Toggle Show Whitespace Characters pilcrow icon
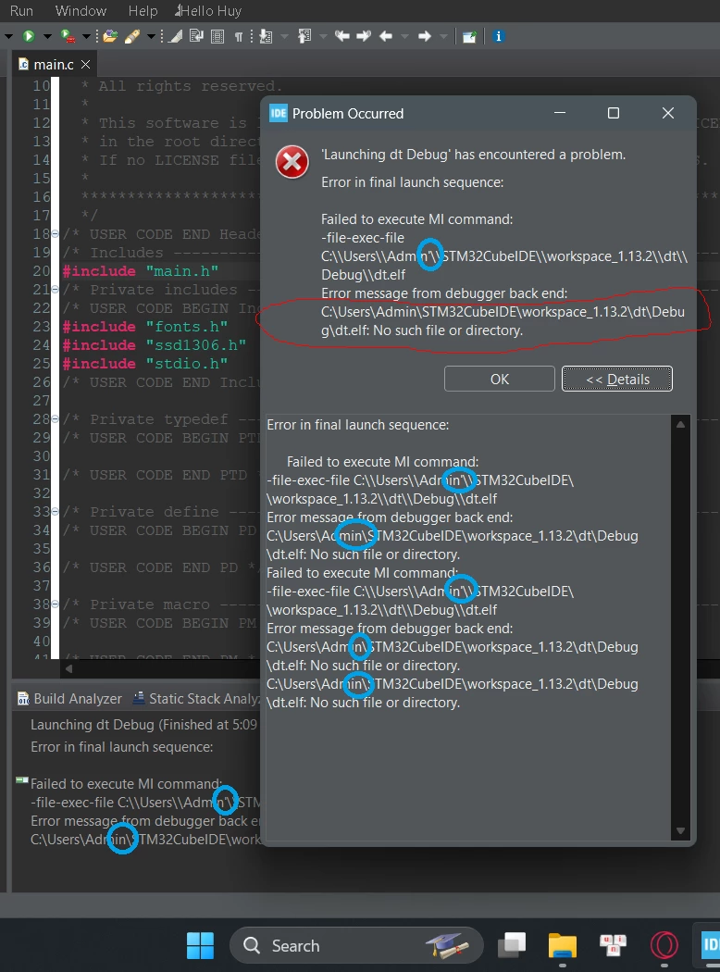This screenshot has width=720, height=972. tap(238, 37)
